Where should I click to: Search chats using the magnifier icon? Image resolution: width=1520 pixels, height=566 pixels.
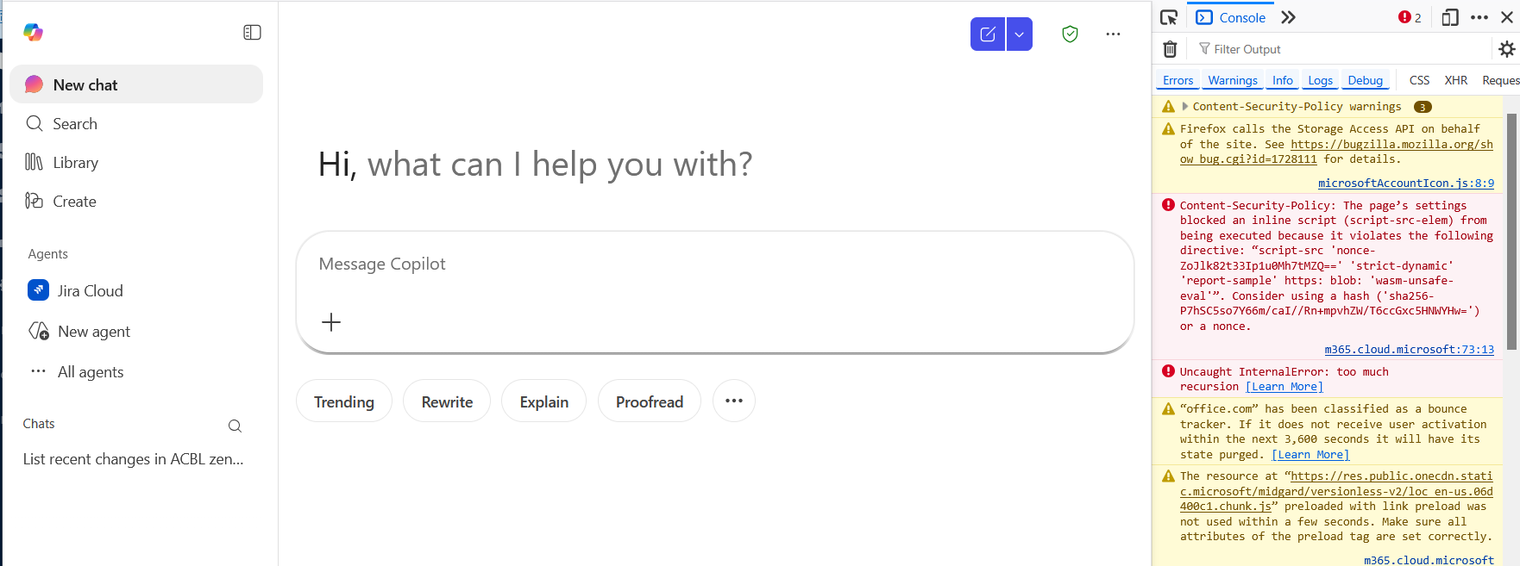pyautogui.click(x=235, y=426)
